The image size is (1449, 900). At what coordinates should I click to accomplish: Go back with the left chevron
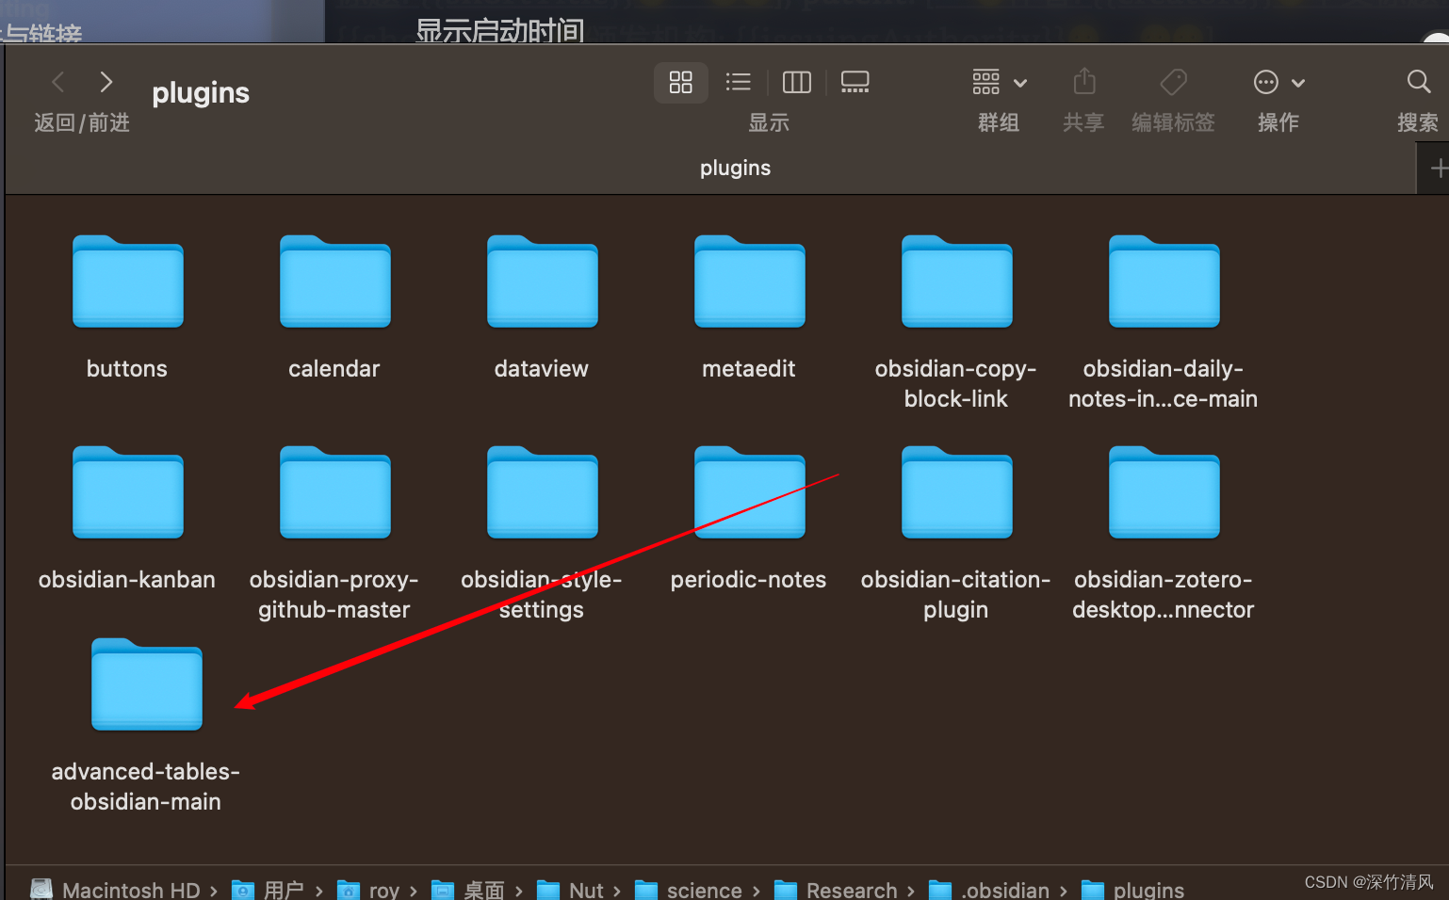click(x=58, y=82)
